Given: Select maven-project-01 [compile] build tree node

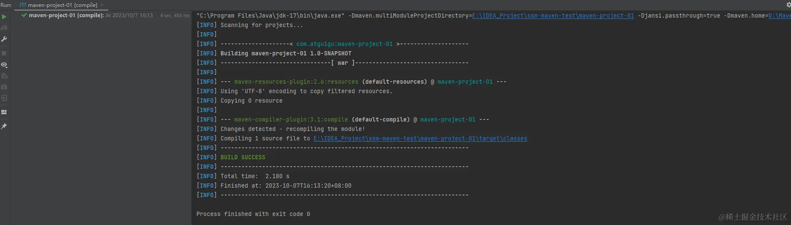Looking at the screenshot, I should [66, 15].
